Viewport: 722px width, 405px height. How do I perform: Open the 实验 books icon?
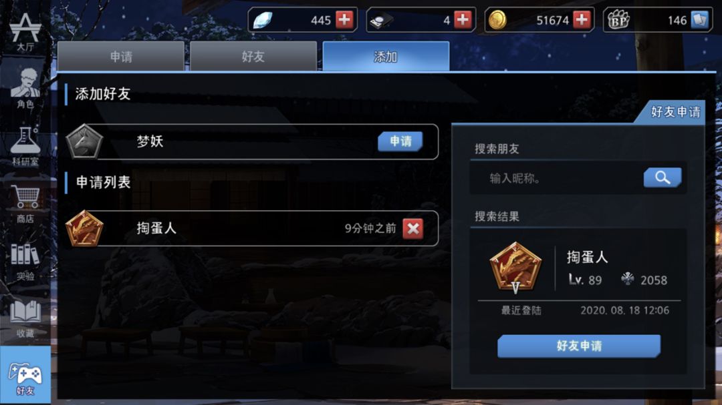(25, 261)
